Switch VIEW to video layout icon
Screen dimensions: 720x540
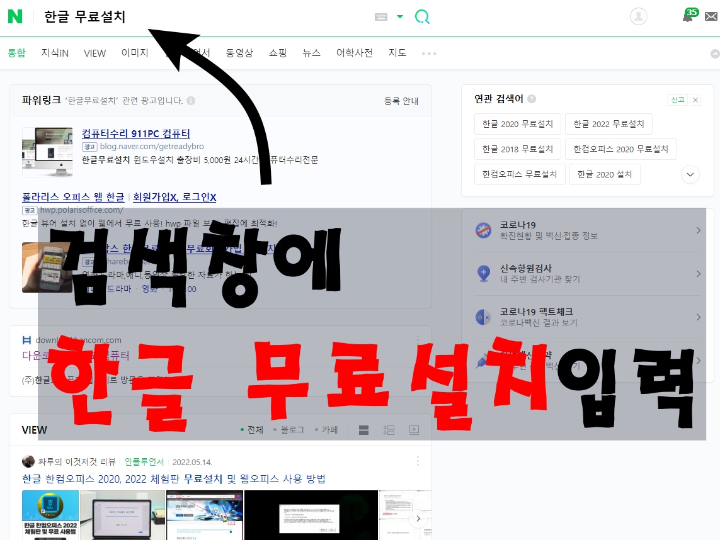coord(414,430)
